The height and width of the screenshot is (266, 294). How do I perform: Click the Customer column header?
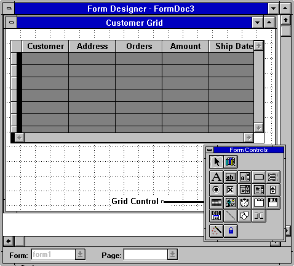click(x=46, y=46)
